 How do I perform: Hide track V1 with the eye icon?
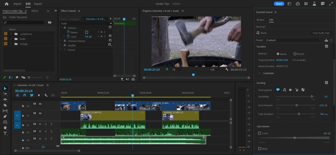[x=40, y=113]
